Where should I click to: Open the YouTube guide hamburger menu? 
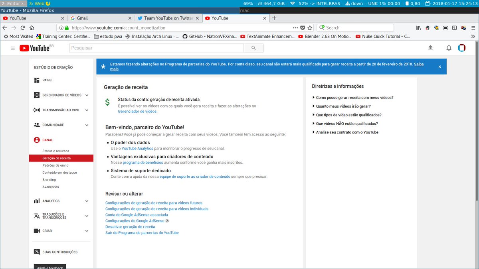coord(13,48)
